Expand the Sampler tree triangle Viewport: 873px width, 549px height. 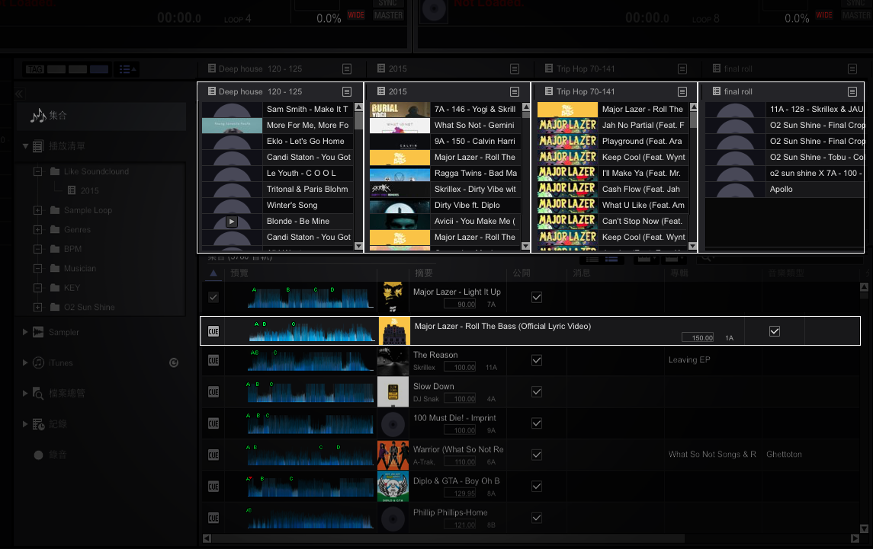(25, 332)
